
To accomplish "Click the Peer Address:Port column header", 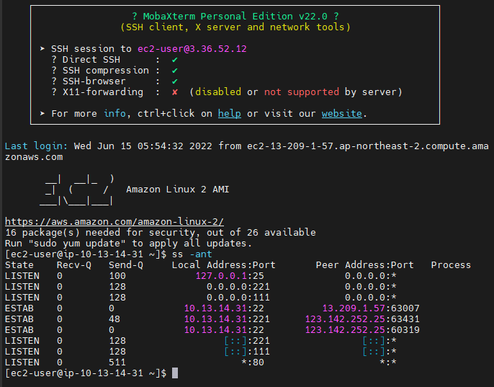I will [365, 265].
